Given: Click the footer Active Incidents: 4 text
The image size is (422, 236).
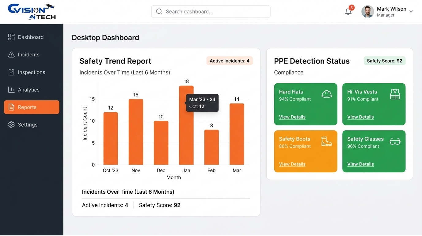Looking at the screenshot, I should (x=105, y=205).
